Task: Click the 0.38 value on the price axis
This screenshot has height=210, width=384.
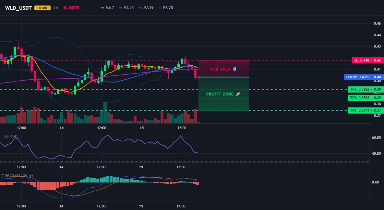Action: 377,104
